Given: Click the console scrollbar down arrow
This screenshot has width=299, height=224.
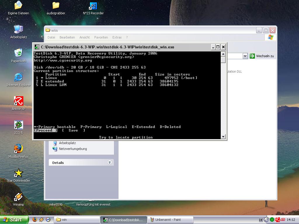Looking at the screenshot, I should click(x=223, y=136).
